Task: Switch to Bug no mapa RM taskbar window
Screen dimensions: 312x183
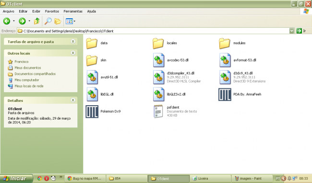Action: (85, 179)
